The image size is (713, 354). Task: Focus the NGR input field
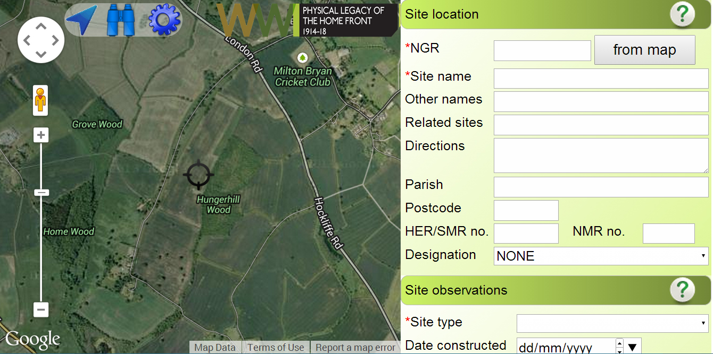(542, 50)
